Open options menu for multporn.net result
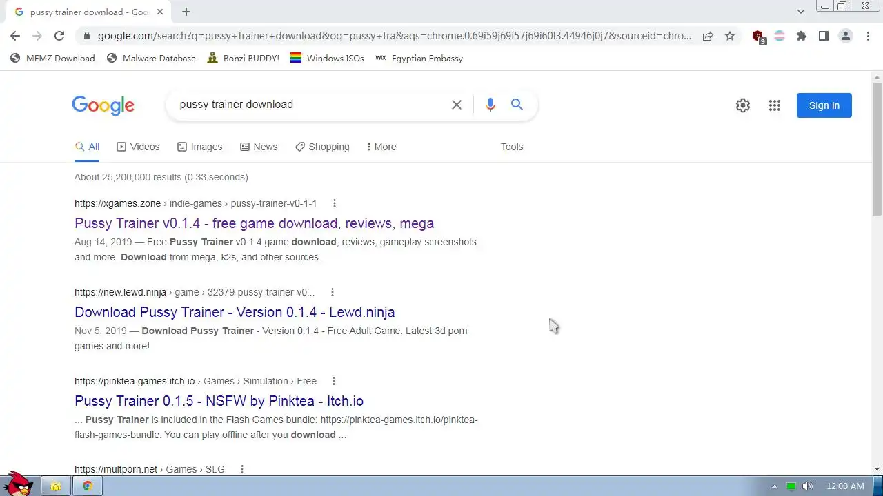 (x=242, y=469)
